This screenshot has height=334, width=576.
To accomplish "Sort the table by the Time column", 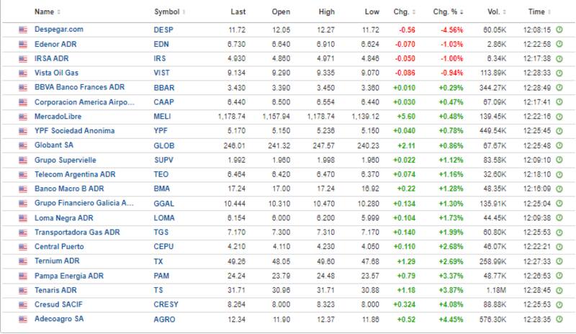I will coord(538,12).
